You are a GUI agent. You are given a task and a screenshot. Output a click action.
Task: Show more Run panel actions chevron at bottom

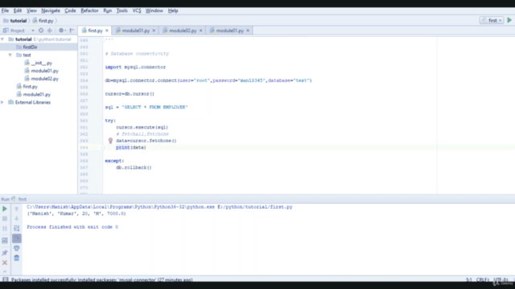pyautogui.click(x=5, y=271)
